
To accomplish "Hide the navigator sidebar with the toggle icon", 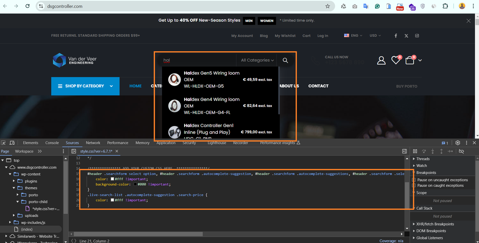I will [74, 151].
